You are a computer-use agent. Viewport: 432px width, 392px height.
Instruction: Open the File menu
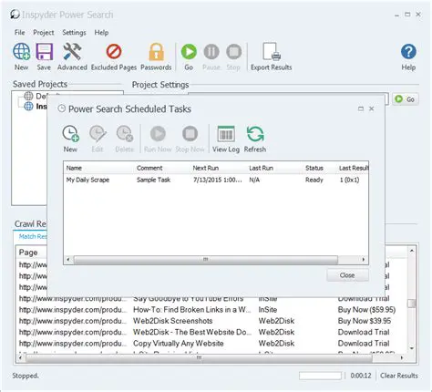[20, 33]
